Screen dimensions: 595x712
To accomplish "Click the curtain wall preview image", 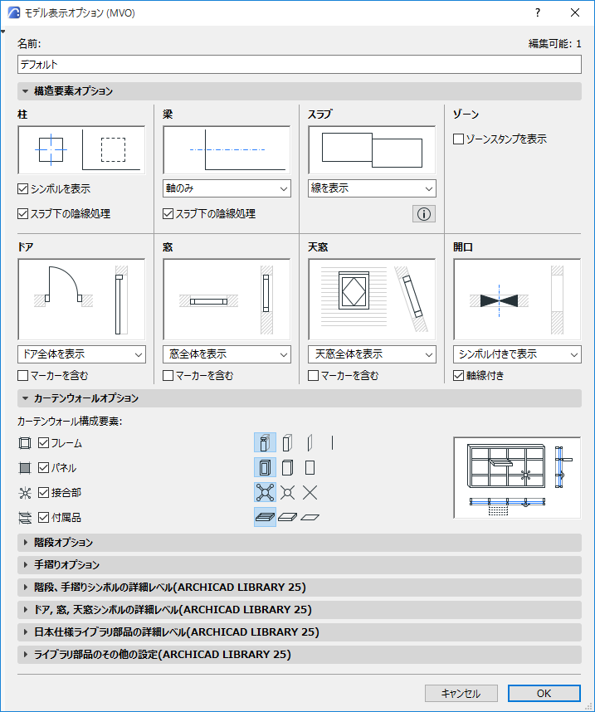I will click(517, 478).
